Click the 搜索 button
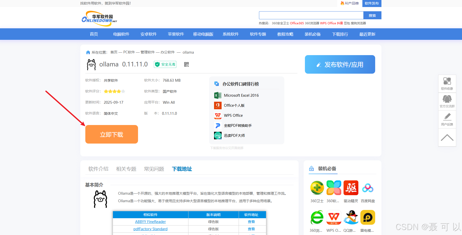 [372, 15]
